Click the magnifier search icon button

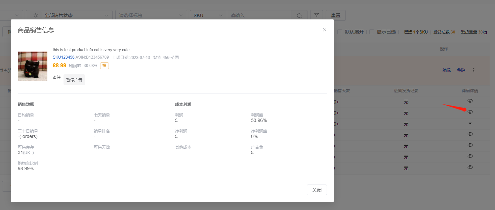[x=299, y=15]
